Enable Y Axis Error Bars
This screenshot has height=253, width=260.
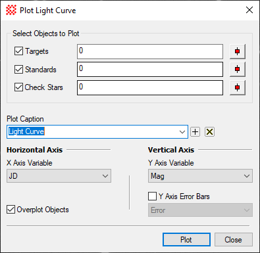point(152,196)
